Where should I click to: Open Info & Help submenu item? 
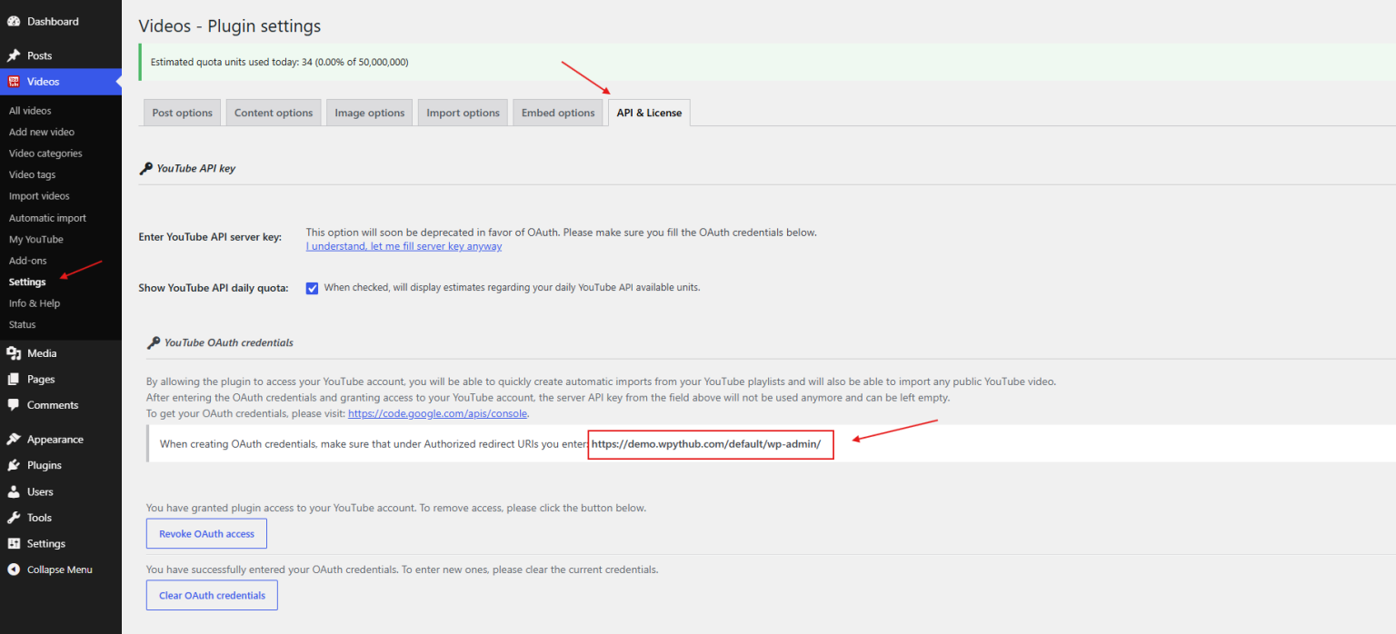pyautogui.click(x=35, y=303)
